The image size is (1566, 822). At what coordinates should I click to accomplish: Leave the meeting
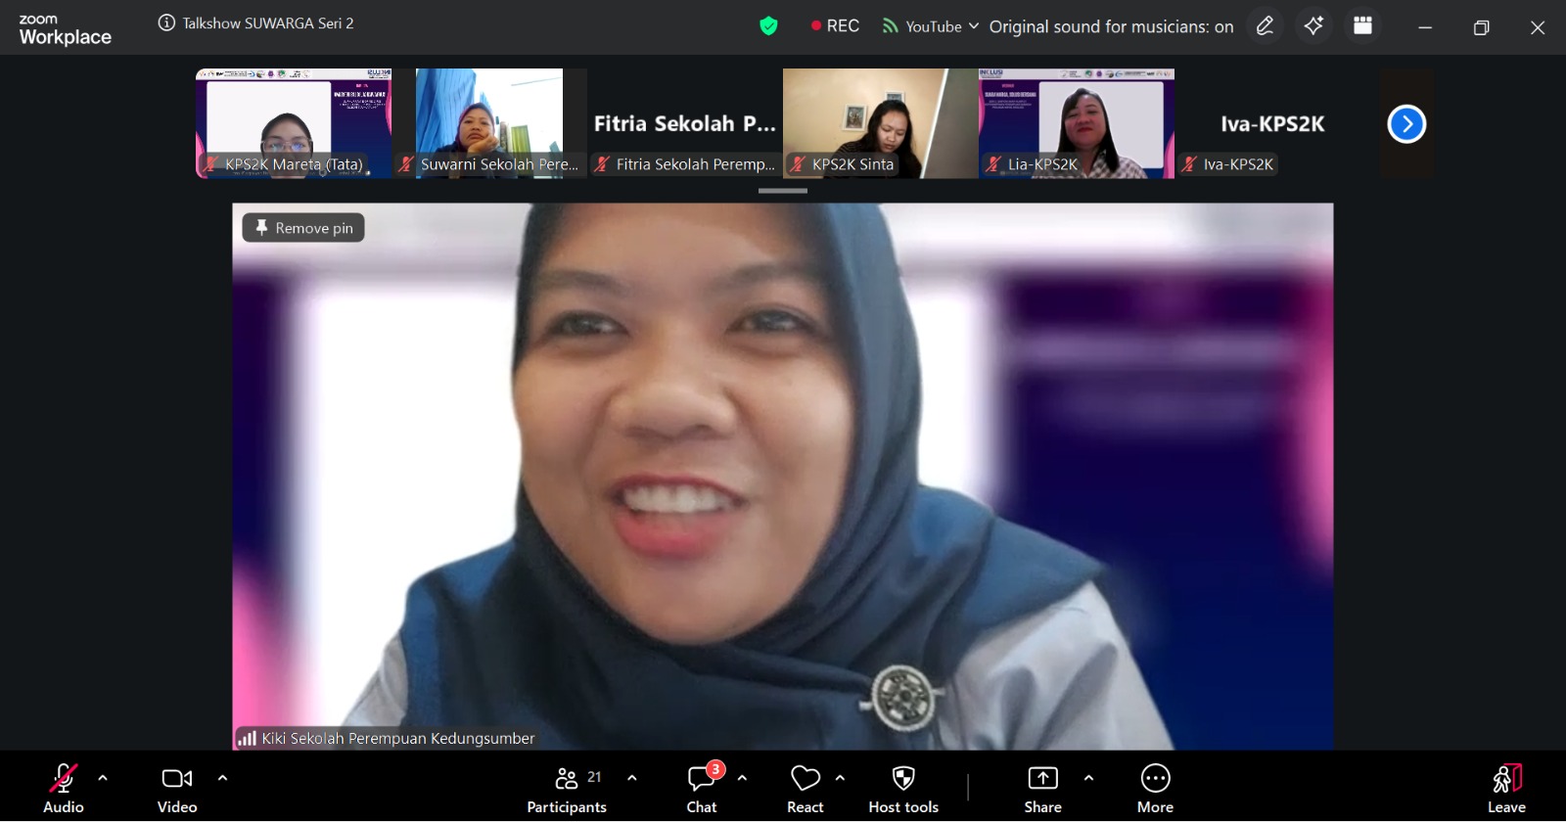[x=1506, y=789]
